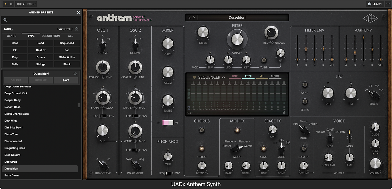This screenshot has width=392, height=189.
Task: Toggle the Space FX Sync button
Action: point(263,149)
